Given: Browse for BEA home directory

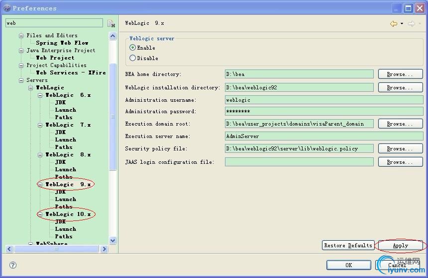Looking at the screenshot, I should [400, 74].
